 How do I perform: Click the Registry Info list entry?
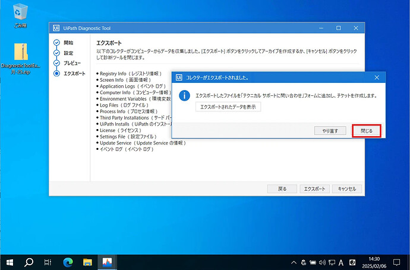tap(129, 74)
